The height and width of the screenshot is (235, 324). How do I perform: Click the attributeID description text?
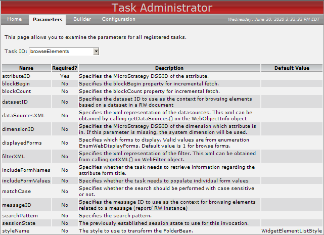144,76
